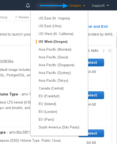This screenshot has height=144, width=117.
Task: Open the 7. Review tab
Action: (x=22, y=17)
